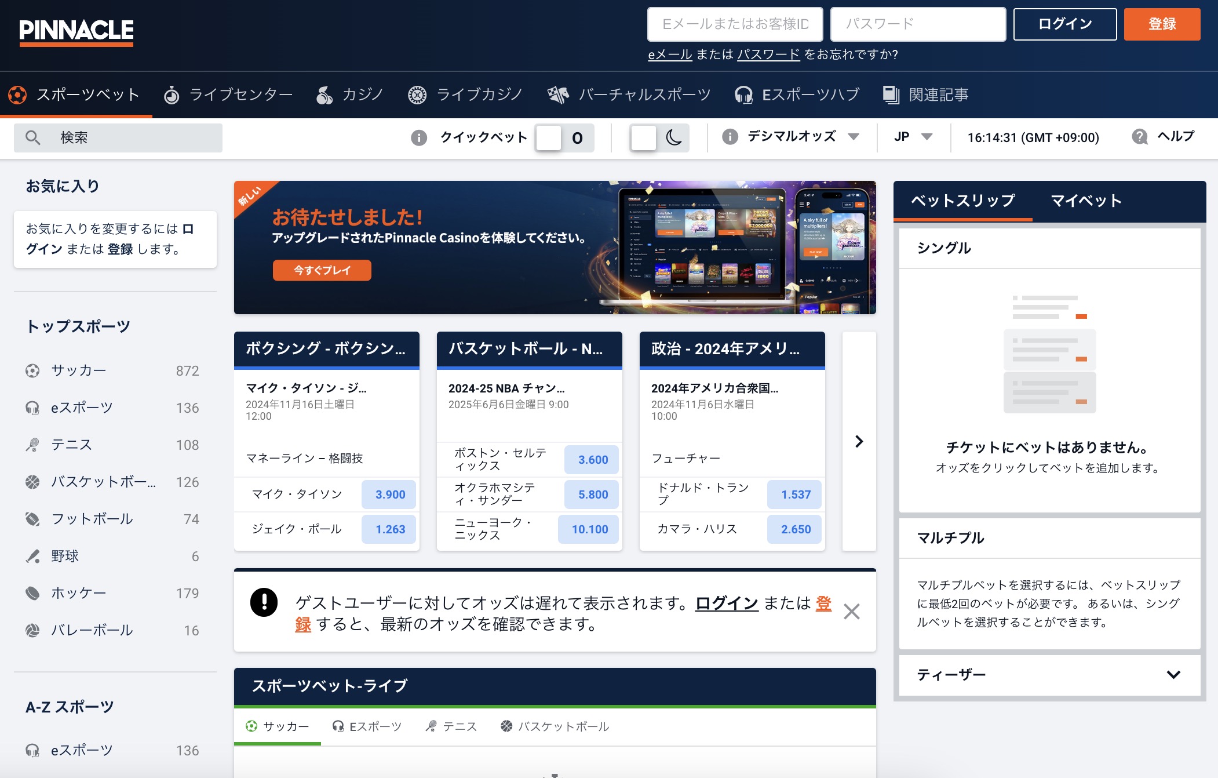
Task: Select the バスケットボール live tab
Action: [555, 726]
